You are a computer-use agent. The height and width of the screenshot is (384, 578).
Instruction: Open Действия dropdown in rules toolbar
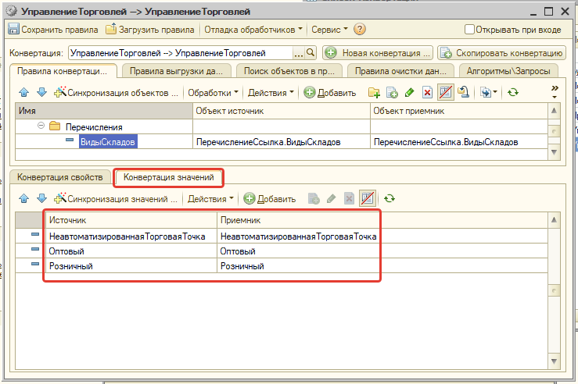[x=271, y=93]
